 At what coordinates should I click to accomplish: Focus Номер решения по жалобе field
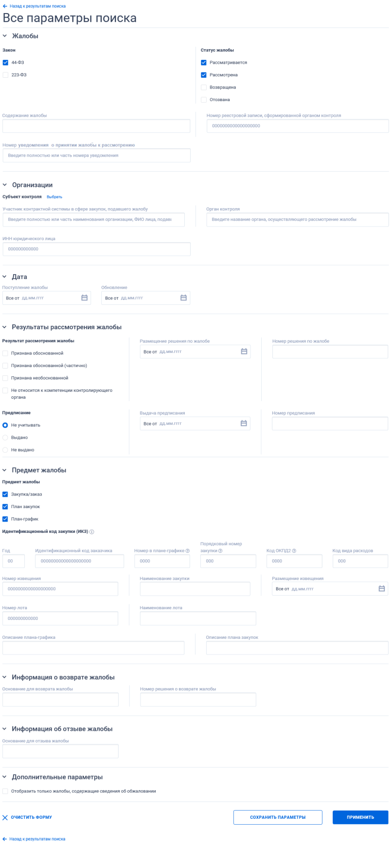[x=330, y=352]
